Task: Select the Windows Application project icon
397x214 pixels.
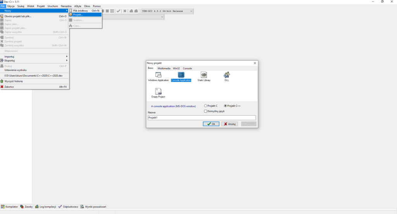Action: click(x=158, y=75)
